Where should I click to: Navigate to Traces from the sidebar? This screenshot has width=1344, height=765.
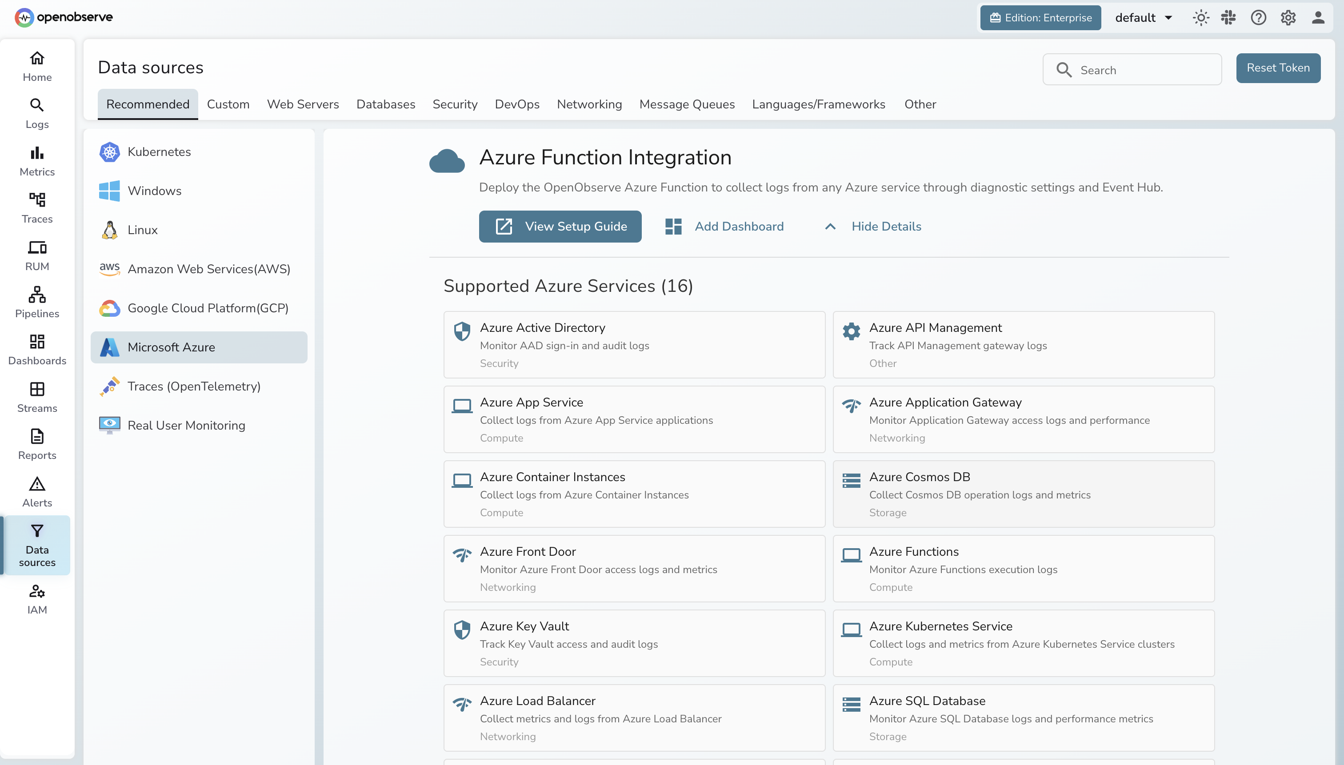pos(36,207)
